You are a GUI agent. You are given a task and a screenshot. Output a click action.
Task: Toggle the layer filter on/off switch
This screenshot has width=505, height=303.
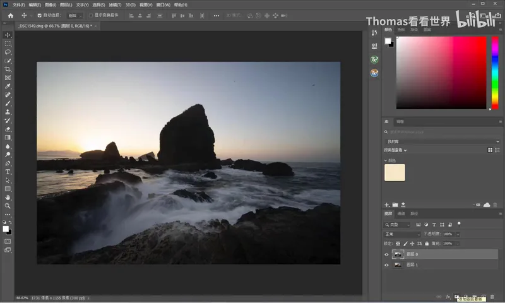click(459, 224)
